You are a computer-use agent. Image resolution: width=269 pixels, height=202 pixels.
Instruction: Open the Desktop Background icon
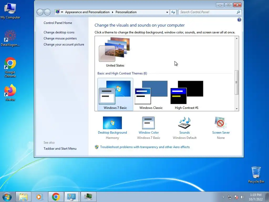tap(112, 123)
